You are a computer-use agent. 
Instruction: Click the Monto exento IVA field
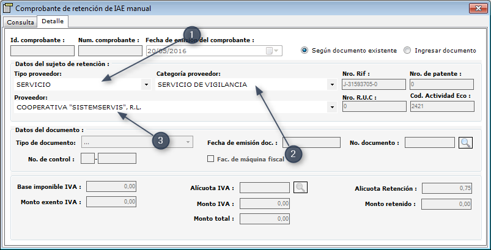tap(111, 202)
